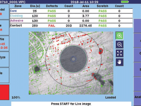Click the green zoom in magnifier icon
The image size is (141, 106).
click(x=119, y=36)
